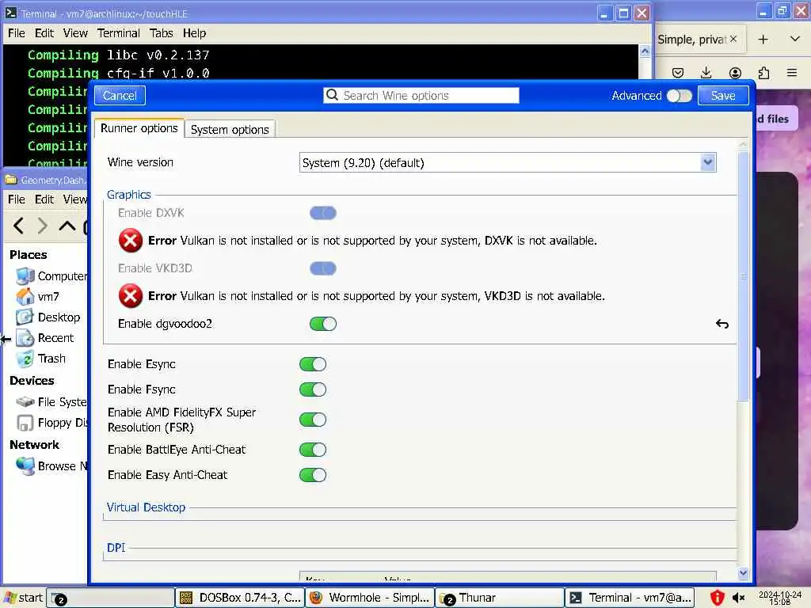Open File menu in Thunar window
Screen dimensions: 811x608
[16, 199]
